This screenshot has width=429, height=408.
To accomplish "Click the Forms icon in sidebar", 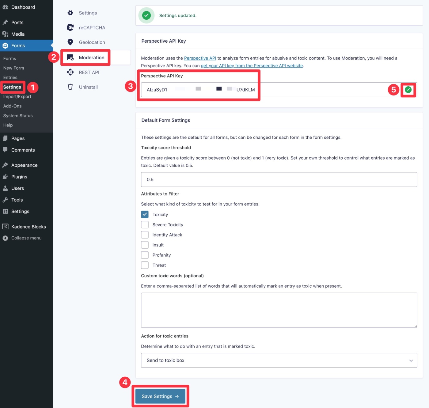I will point(5,46).
